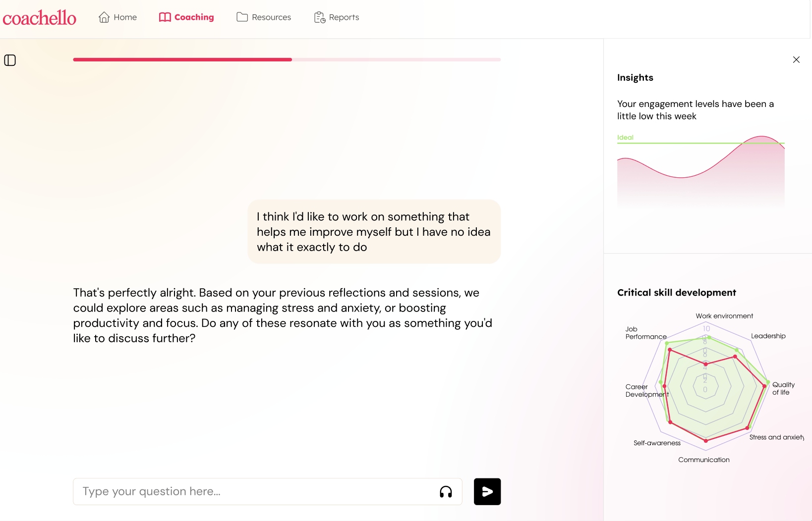Image resolution: width=812 pixels, height=521 pixels.
Task: Click the Resources folder icon
Action: tap(242, 17)
